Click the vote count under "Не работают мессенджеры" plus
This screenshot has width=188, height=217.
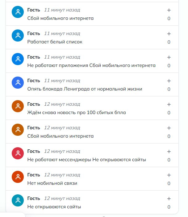tap(169, 160)
